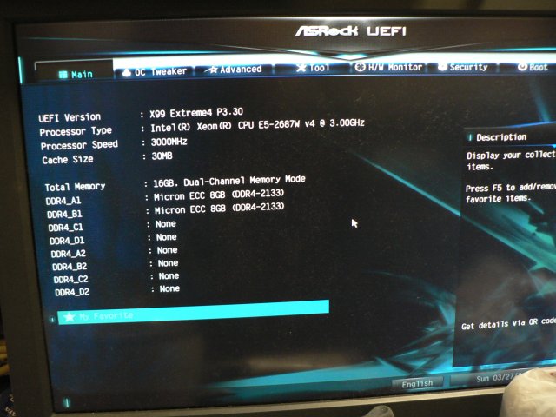Click the My Favorite star icon
Screen dimensions: 556x417
tap(69, 316)
